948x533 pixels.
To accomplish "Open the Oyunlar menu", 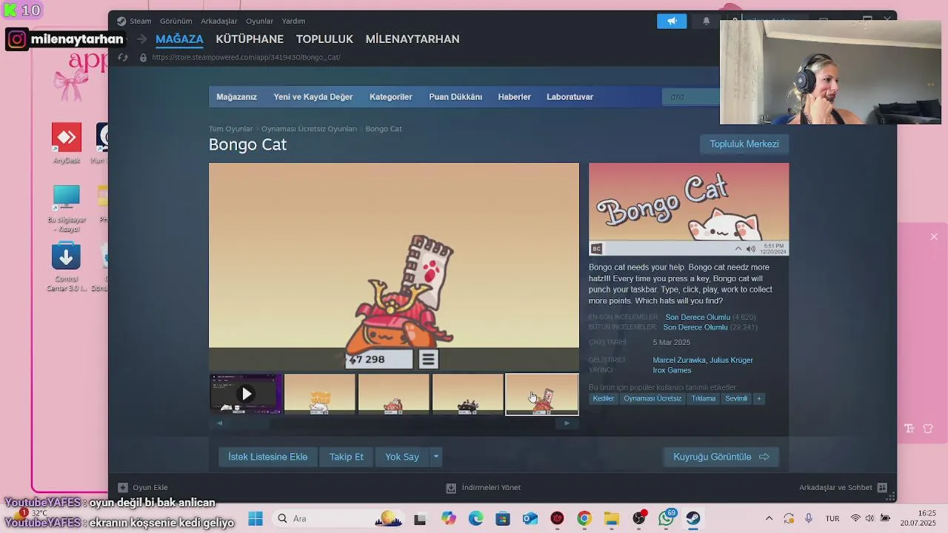I will pos(259,21).
